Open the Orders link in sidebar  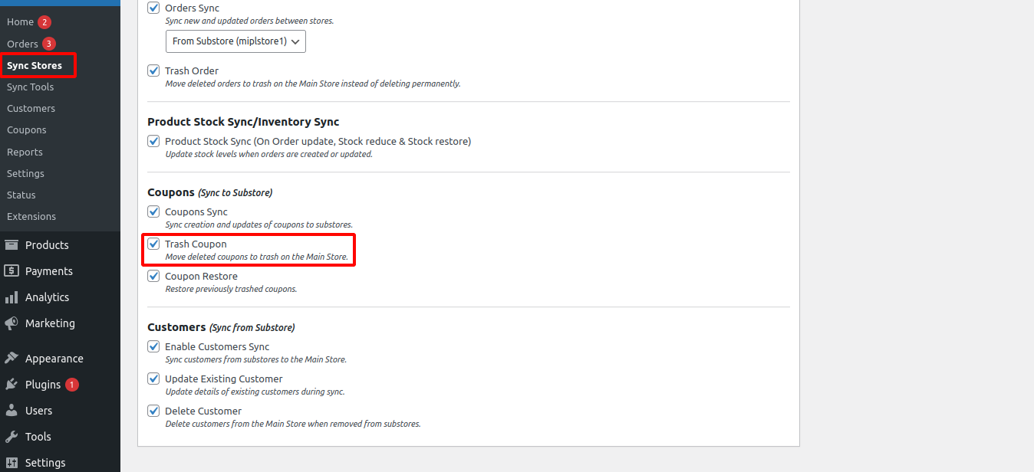[22, 44]
